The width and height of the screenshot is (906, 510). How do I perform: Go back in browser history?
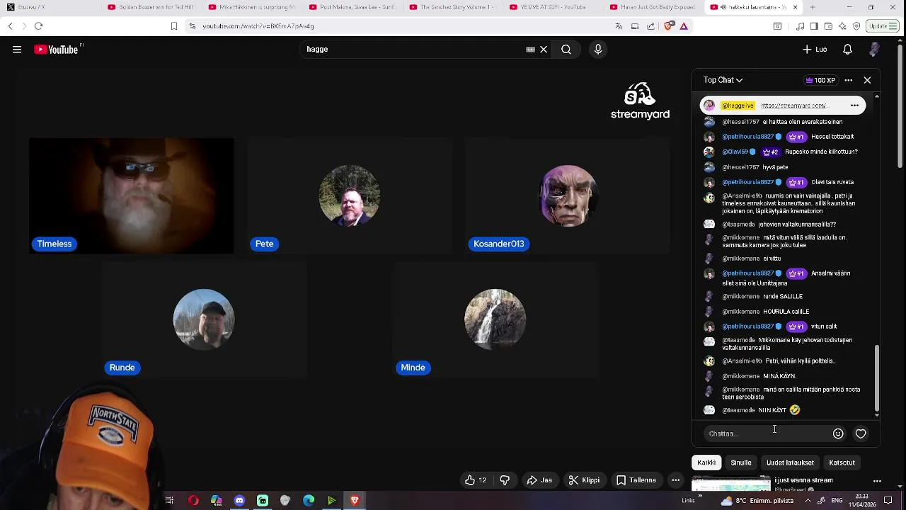click(10, 26)
